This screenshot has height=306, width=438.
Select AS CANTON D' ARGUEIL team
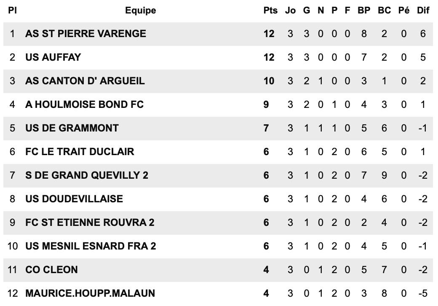point(85,81)
